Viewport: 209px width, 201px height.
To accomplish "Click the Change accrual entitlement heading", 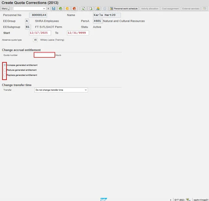I will [21, 50].
